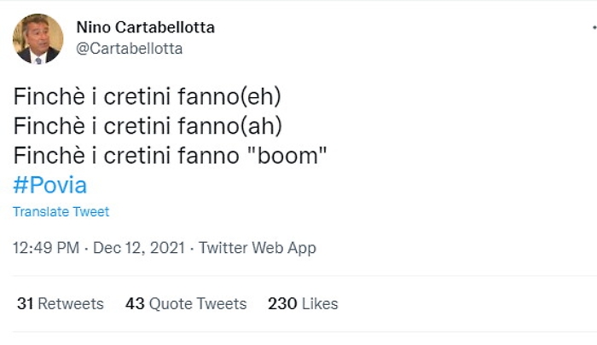597x345 pixels.
Task: Open Nino Cartabellotta's profile picture
Action: (x=38, y=38)
